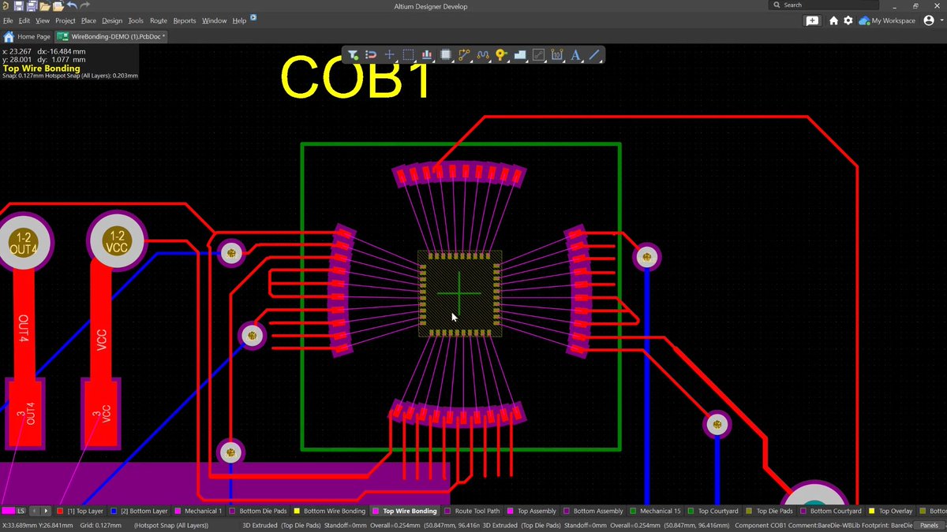Select the Place Dimension tool
The height and width of the screenshot is (532, 947).
pyautogui.click(x=557, y=55)
